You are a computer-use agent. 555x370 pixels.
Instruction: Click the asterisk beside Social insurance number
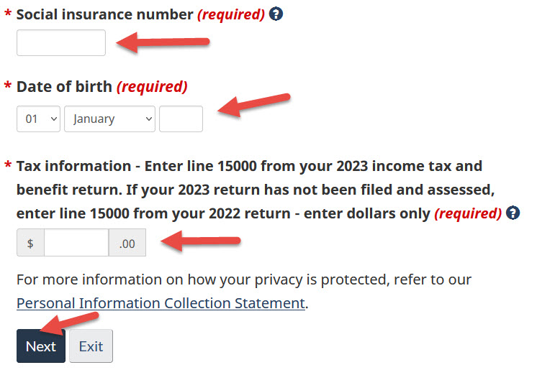point(8,15)
